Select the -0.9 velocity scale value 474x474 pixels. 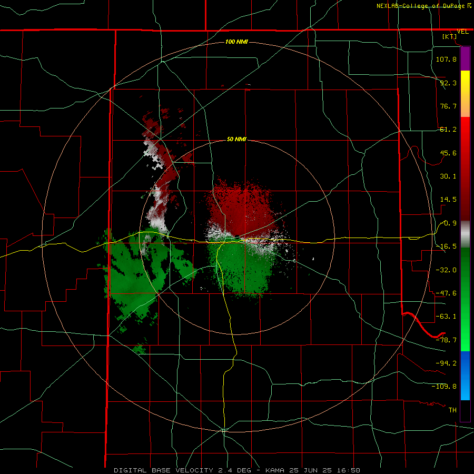tap(448, 223)
